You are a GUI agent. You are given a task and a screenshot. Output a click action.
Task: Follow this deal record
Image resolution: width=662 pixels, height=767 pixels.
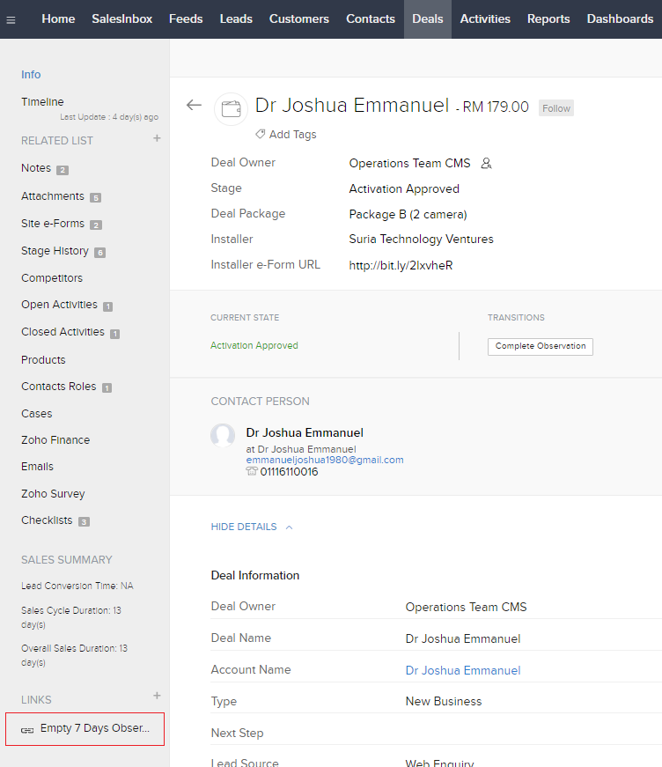555,108
